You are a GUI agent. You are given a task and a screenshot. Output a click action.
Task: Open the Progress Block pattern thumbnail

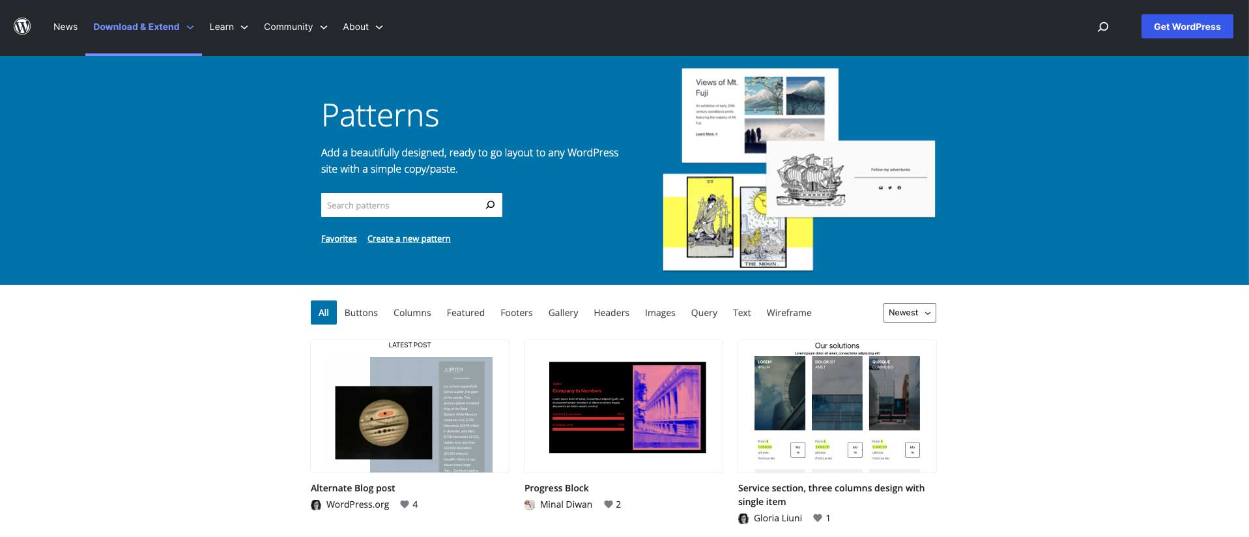point(623,406)
